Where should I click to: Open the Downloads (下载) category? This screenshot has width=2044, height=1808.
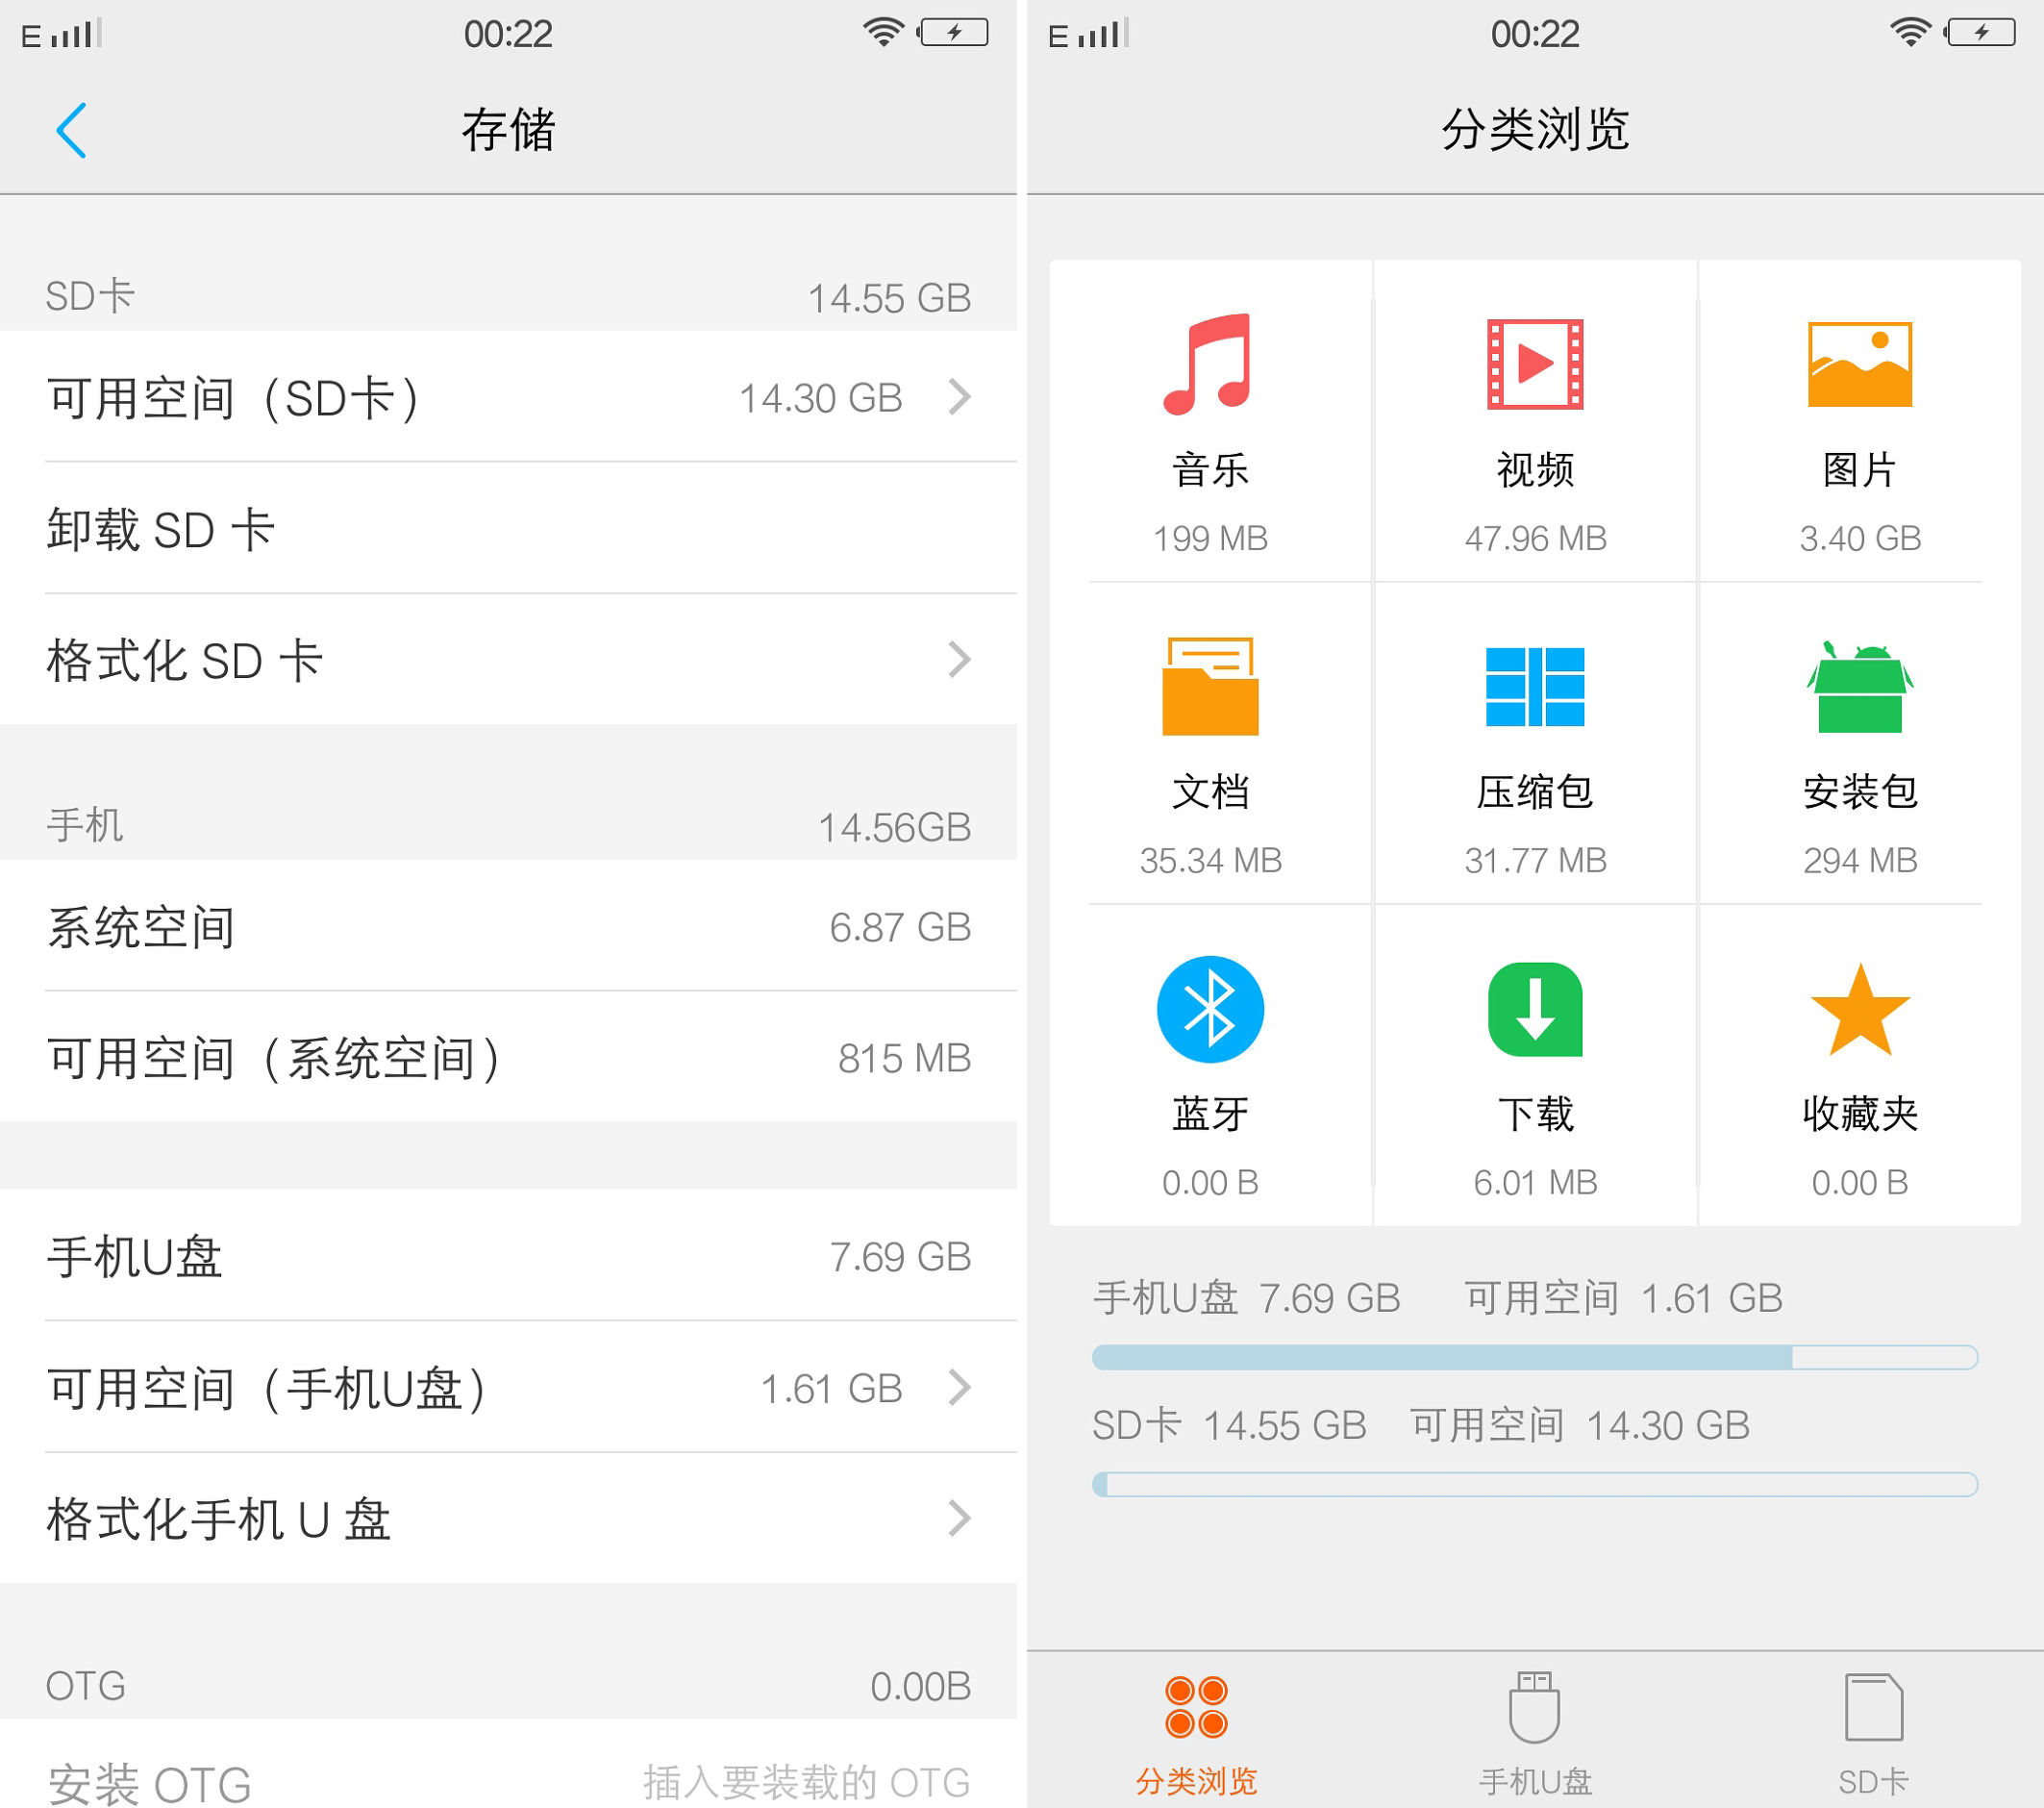[x=1535, y=1061]
